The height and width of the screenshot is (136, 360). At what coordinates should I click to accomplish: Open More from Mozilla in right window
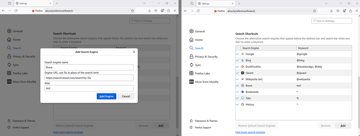(204, 82)
